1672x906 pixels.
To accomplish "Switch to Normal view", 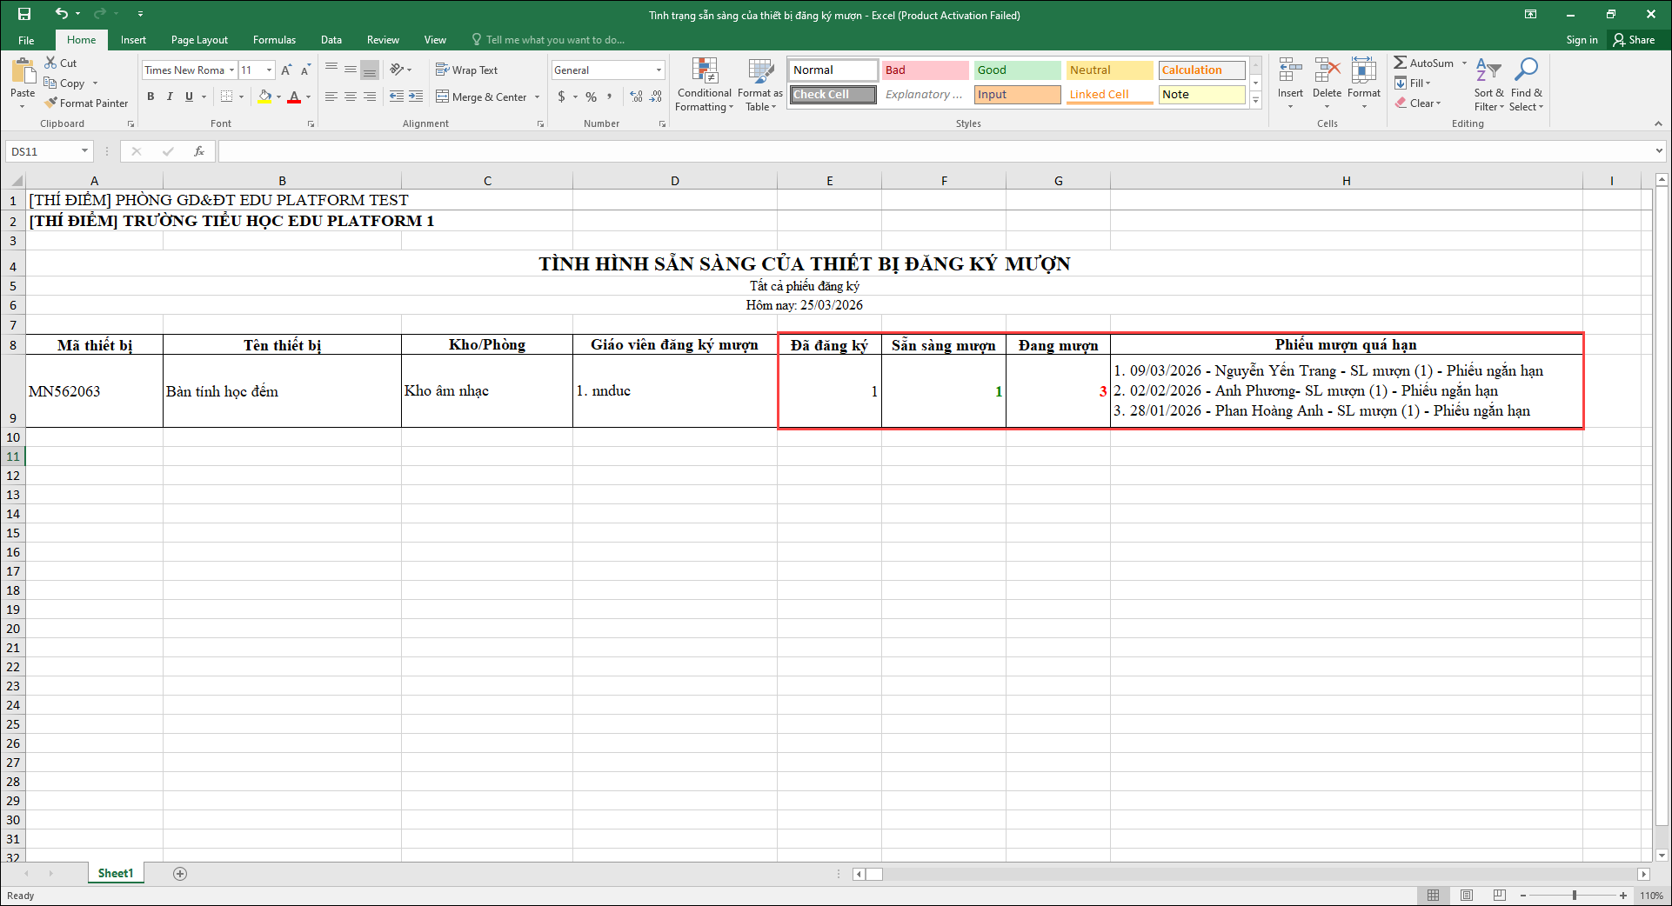I will 1434,896.
